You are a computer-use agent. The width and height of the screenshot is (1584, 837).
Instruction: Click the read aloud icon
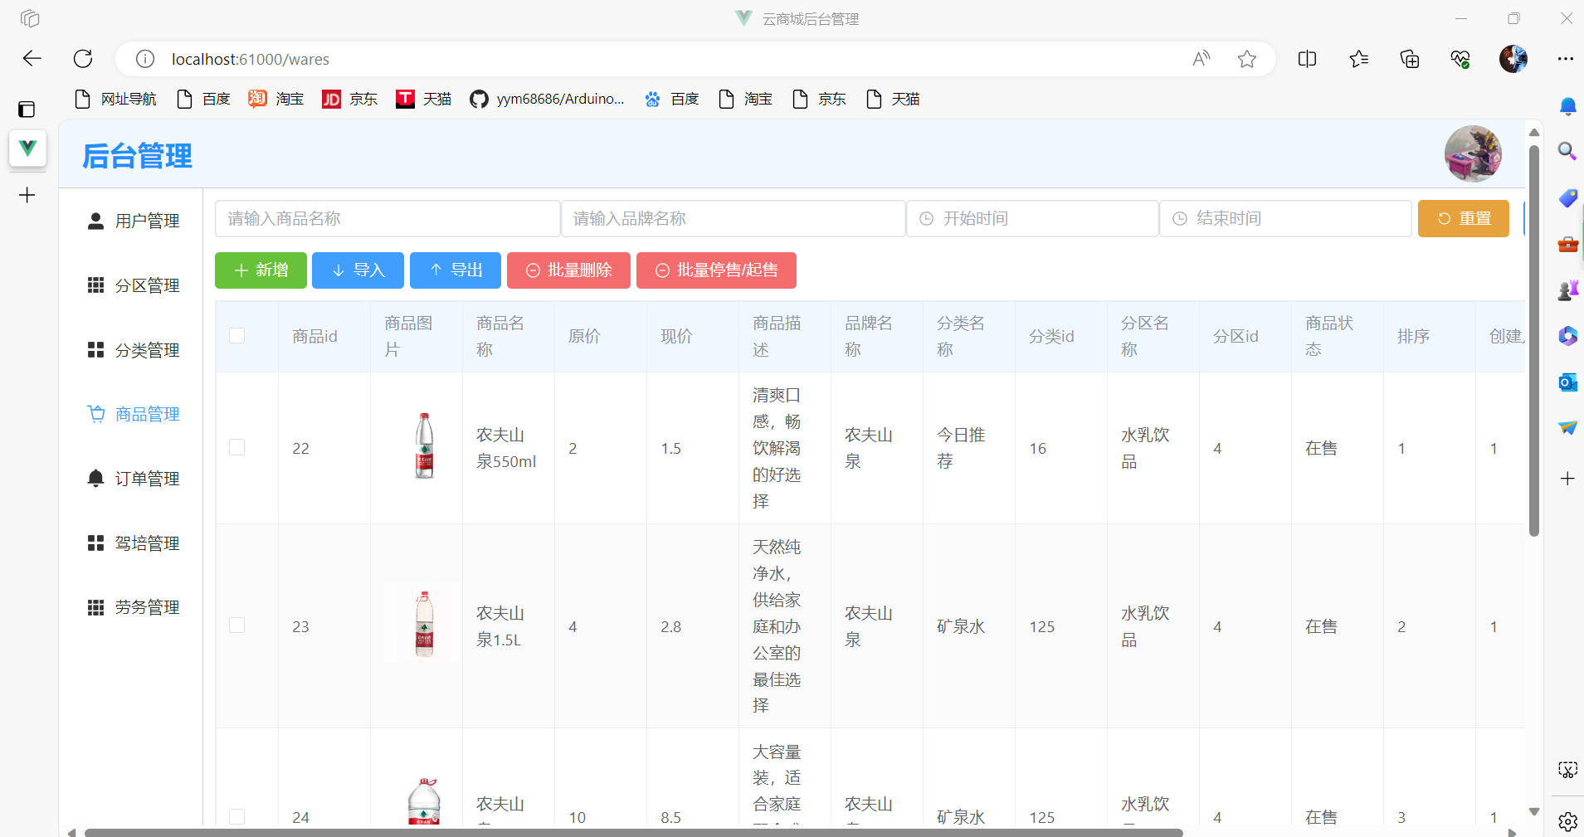click(x=1201, y=58)
